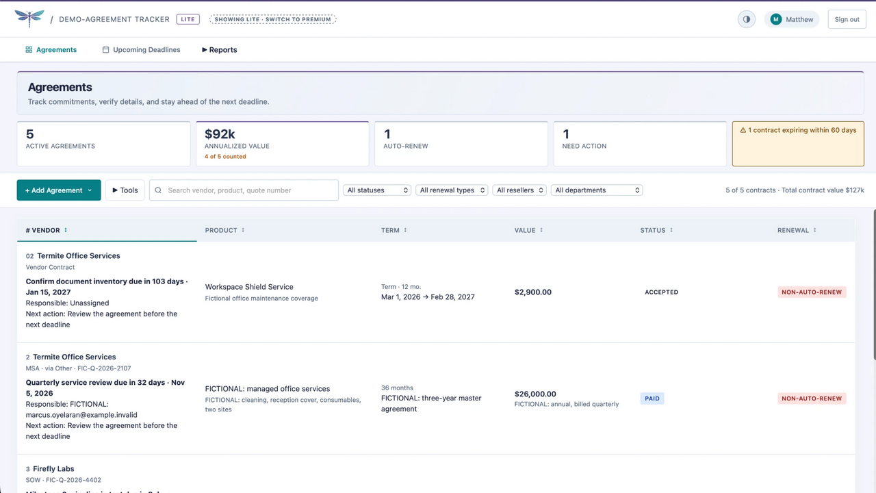Click NON-AUTO-RENEW badge in $26,000.00 row

tap(812, 399)
